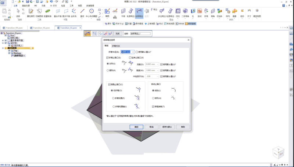Click the 确定 button in dialog

(x=136, y=126)
